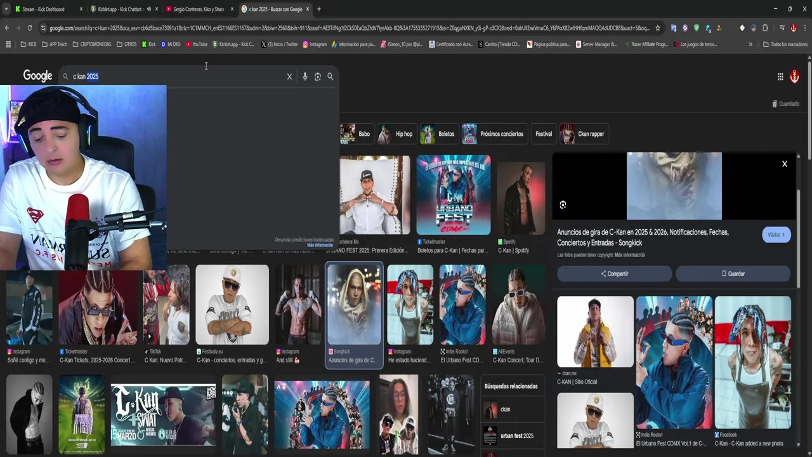The image size is (812, 457).
Task: Open site information icon in address bar
Action: (43, 28)
